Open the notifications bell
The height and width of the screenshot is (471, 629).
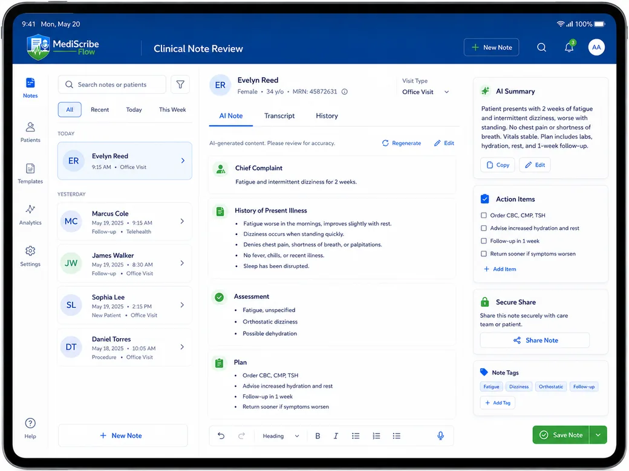pos(569,47)
